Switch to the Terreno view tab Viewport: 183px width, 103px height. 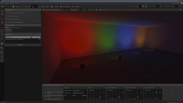tap(46, 10)
